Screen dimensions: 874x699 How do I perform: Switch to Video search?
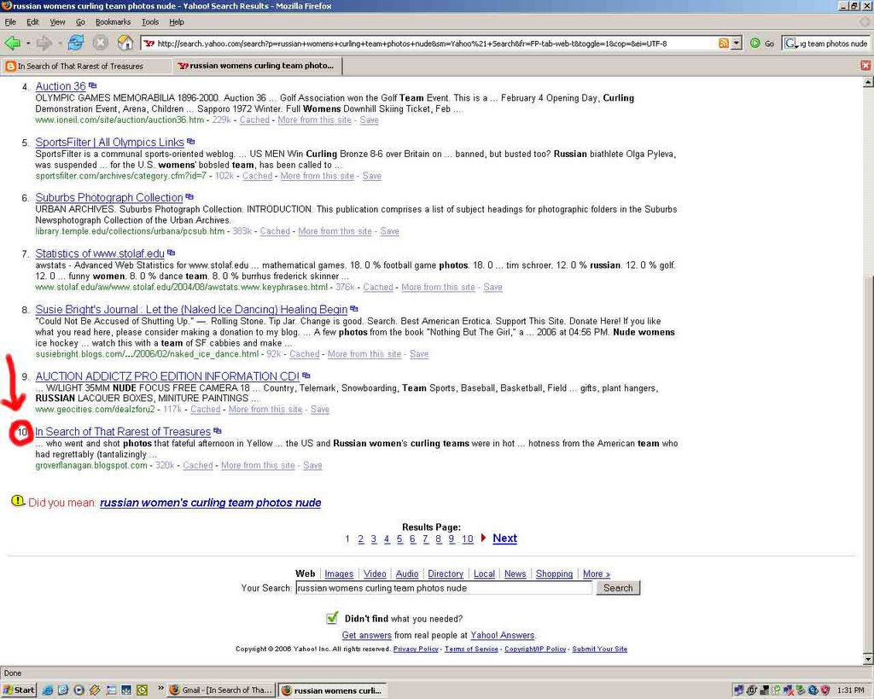click(x=375, y=574)
